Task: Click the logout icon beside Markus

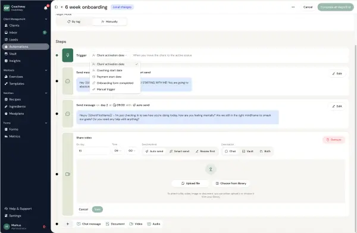Action: click(45, 226)
